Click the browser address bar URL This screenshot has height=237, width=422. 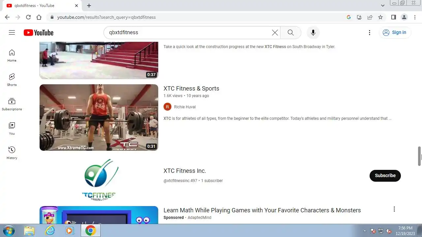pos(106,17)
